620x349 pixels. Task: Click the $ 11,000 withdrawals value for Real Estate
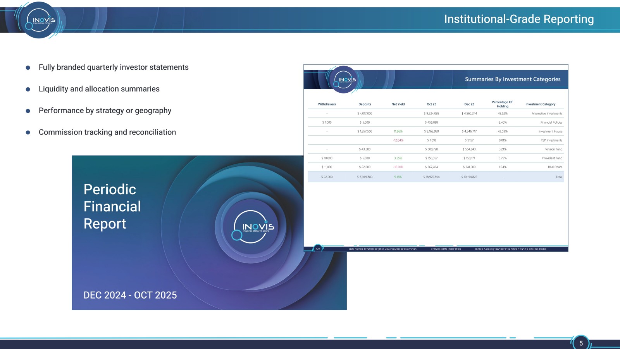(x=327, y=167)
